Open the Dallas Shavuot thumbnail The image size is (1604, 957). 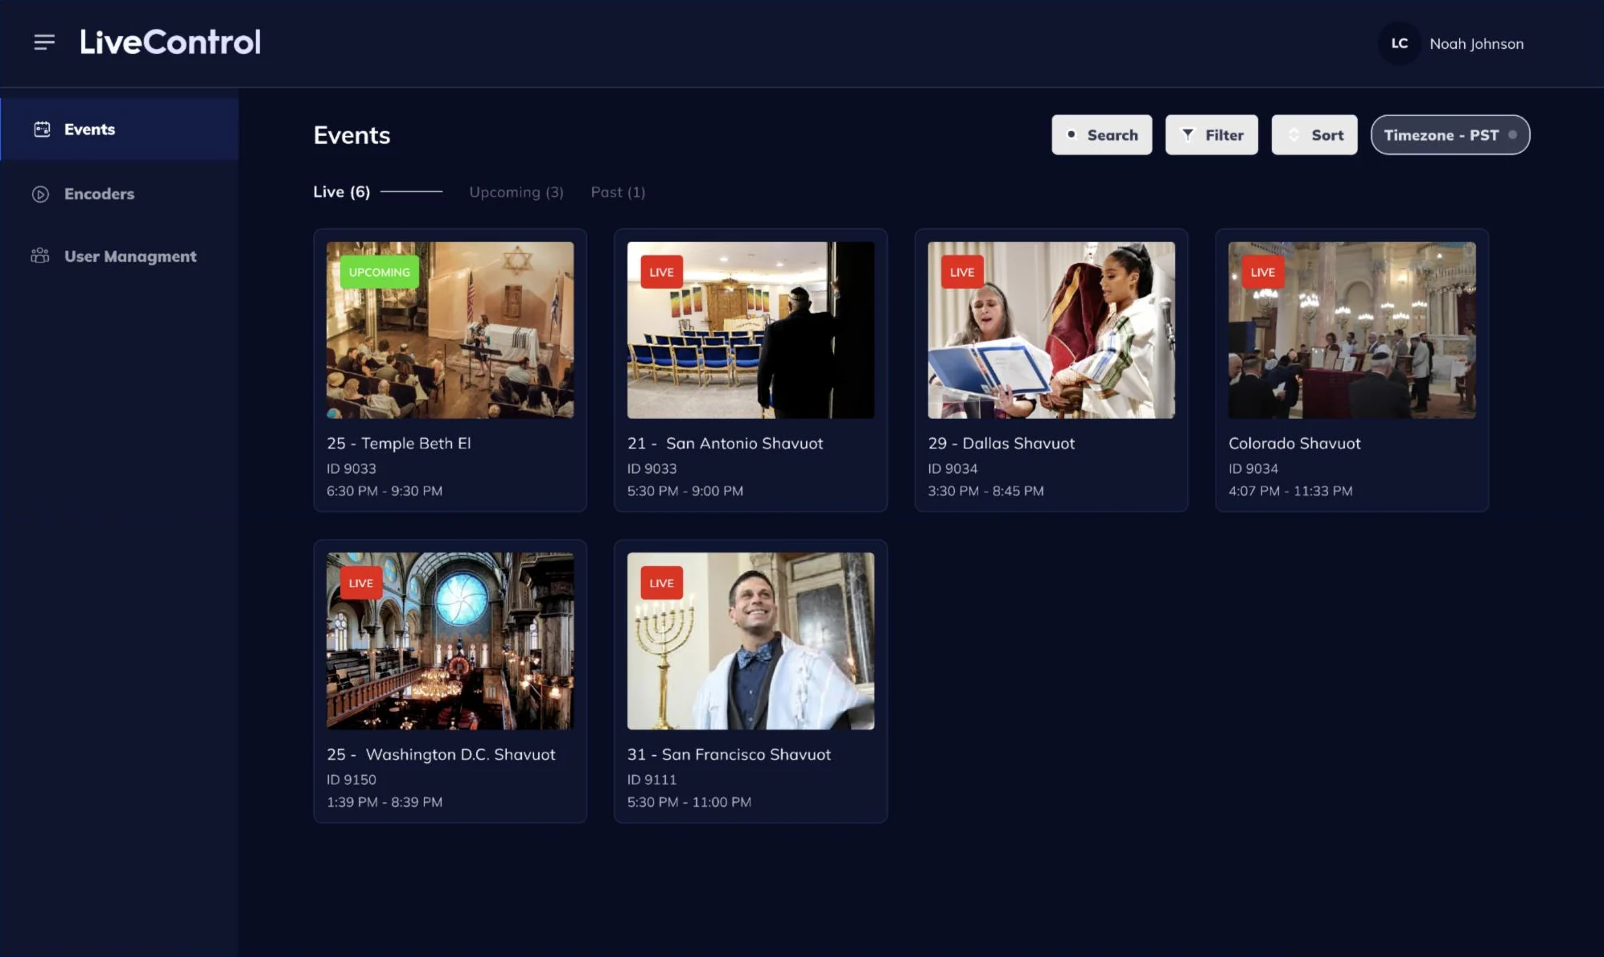click(x=1051, y=330)
